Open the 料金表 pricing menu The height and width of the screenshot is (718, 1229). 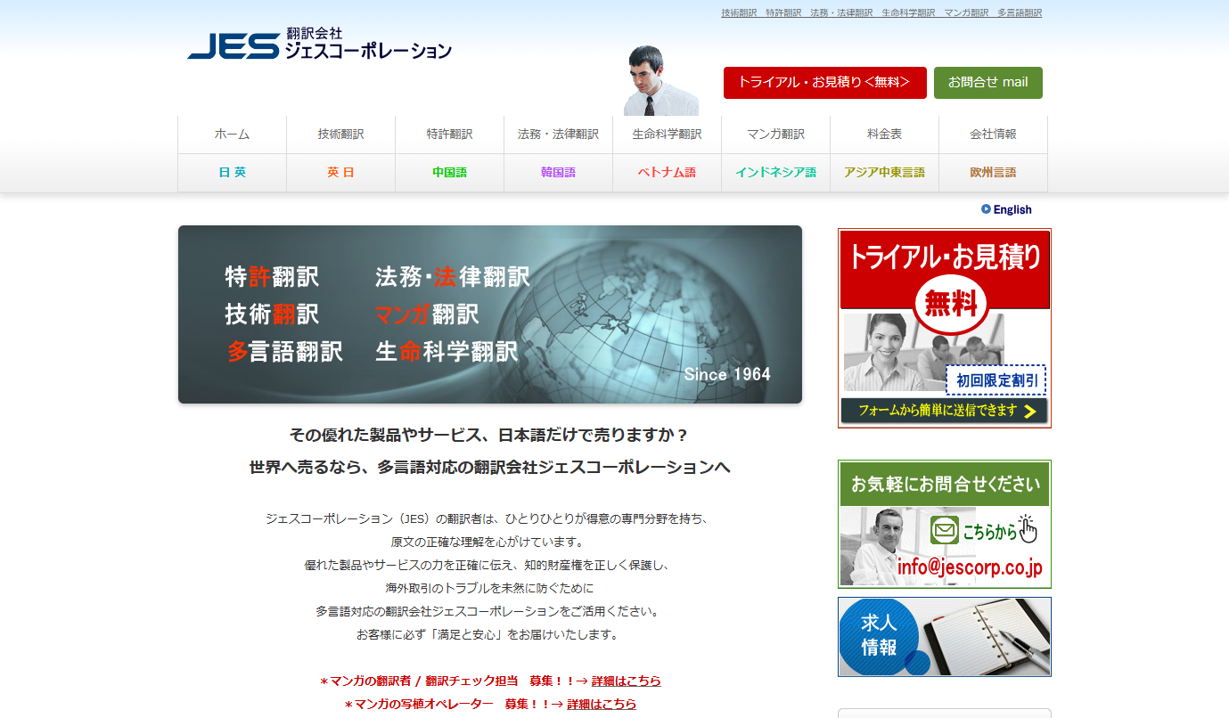pyautogui.click(x=884, y=134)
